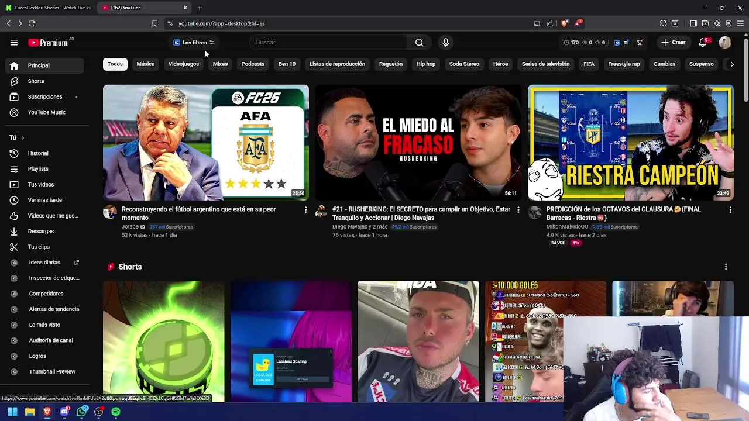Toggle the Brave sidebar panel icon
The image size is (749, 421).
pos(693,23)
